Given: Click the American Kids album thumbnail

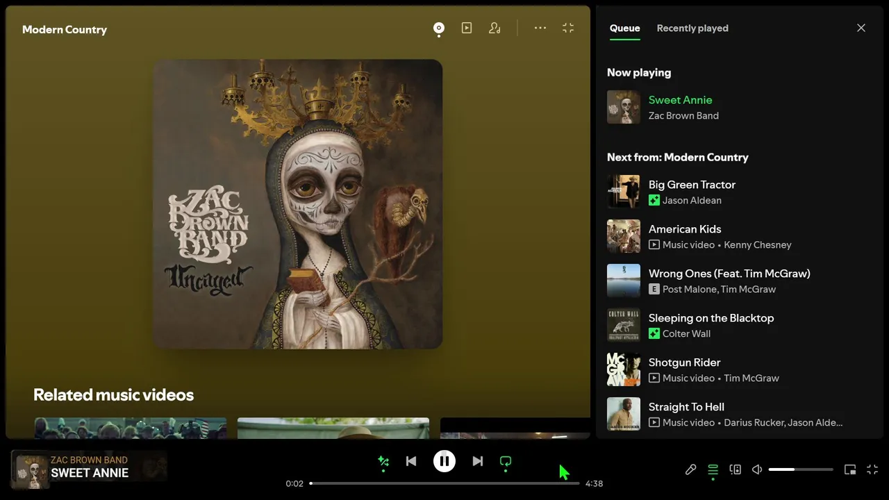Looking at the screenshot, I should click(624, 236).
